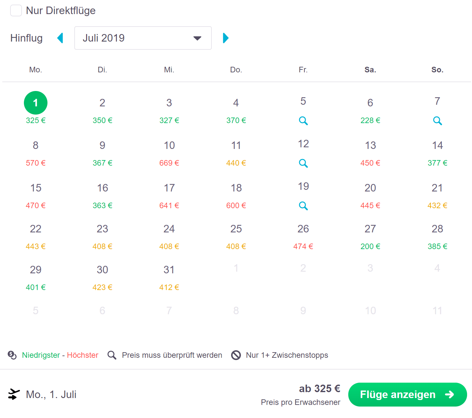Select July 3 with 327 € price
This screenshot has width=472, height=418.
coord(169,111)
